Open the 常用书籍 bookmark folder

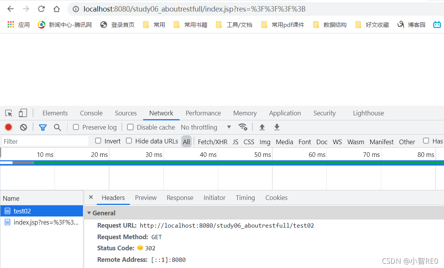point(191,25)
